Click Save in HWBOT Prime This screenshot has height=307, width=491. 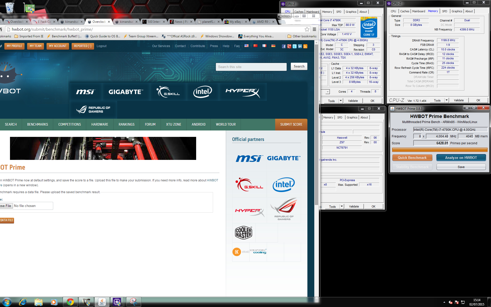(461, 167)
